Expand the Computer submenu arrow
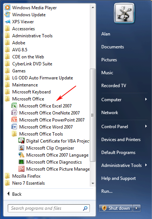This screenshot has height=219, width=152. coord(146,99)
